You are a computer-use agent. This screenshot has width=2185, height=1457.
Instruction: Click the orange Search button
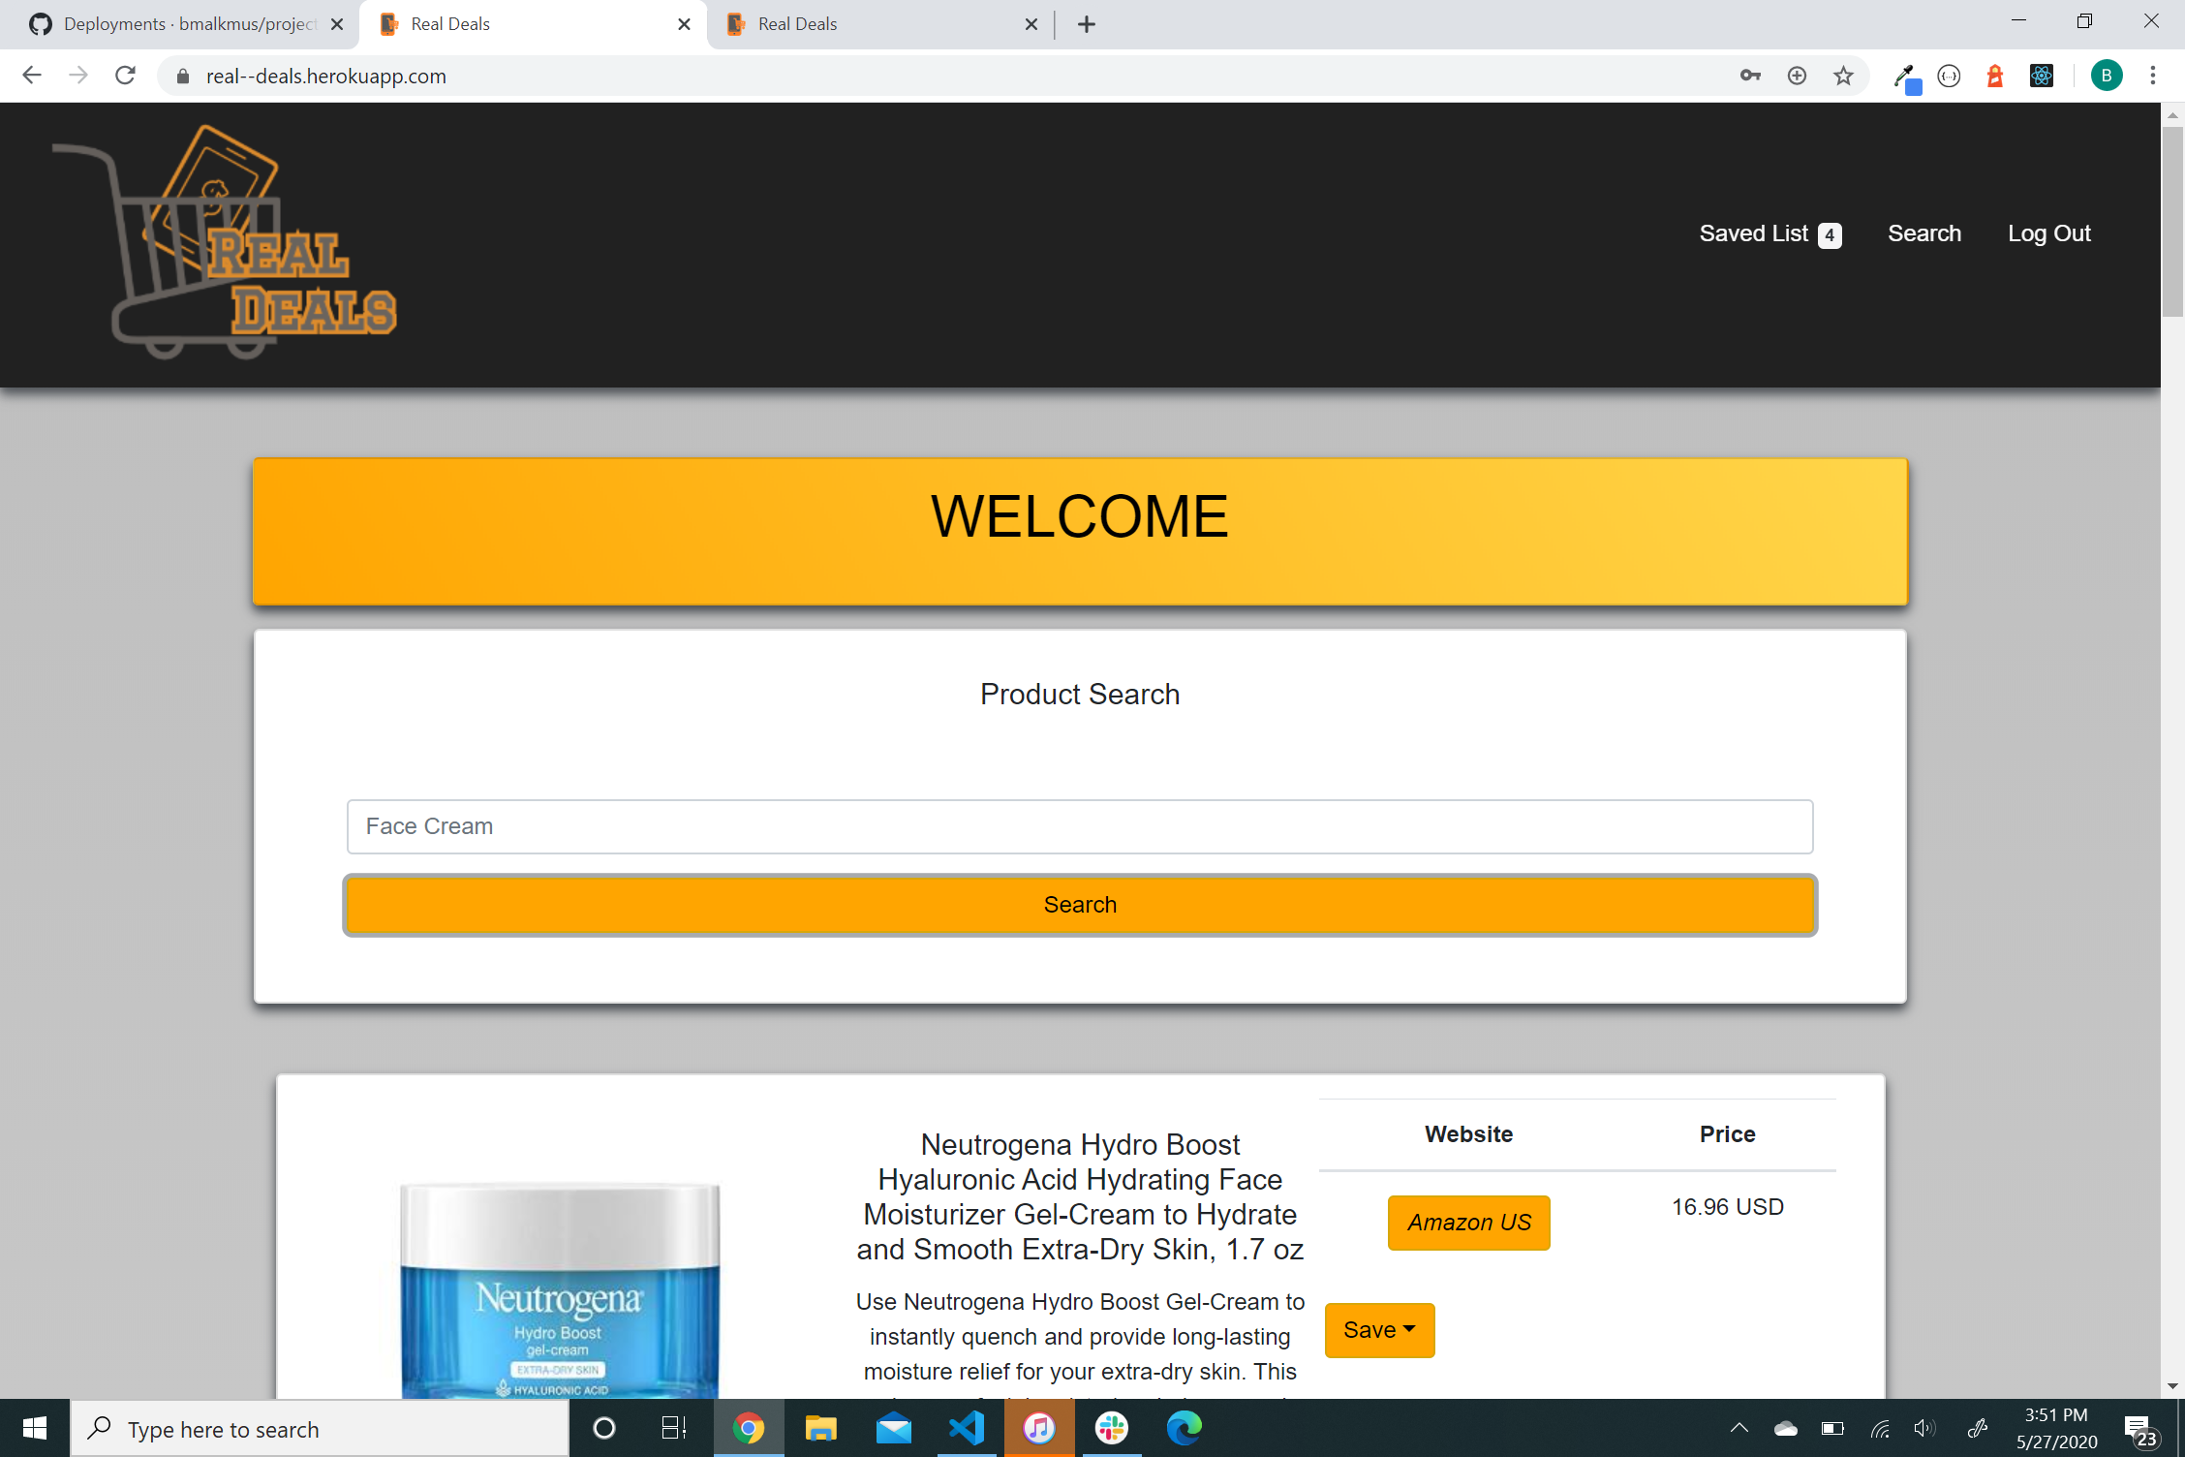point(1080,905)
